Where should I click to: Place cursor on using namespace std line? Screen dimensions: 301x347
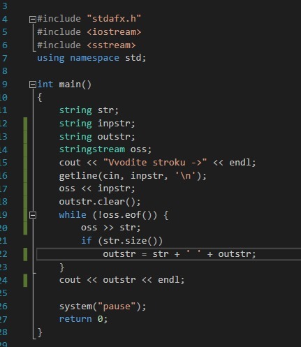click(x=91, y=58)
